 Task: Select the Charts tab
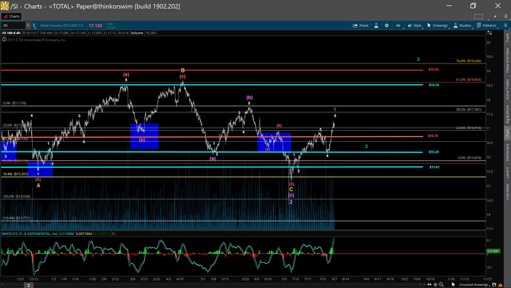(x=11, y=16)
